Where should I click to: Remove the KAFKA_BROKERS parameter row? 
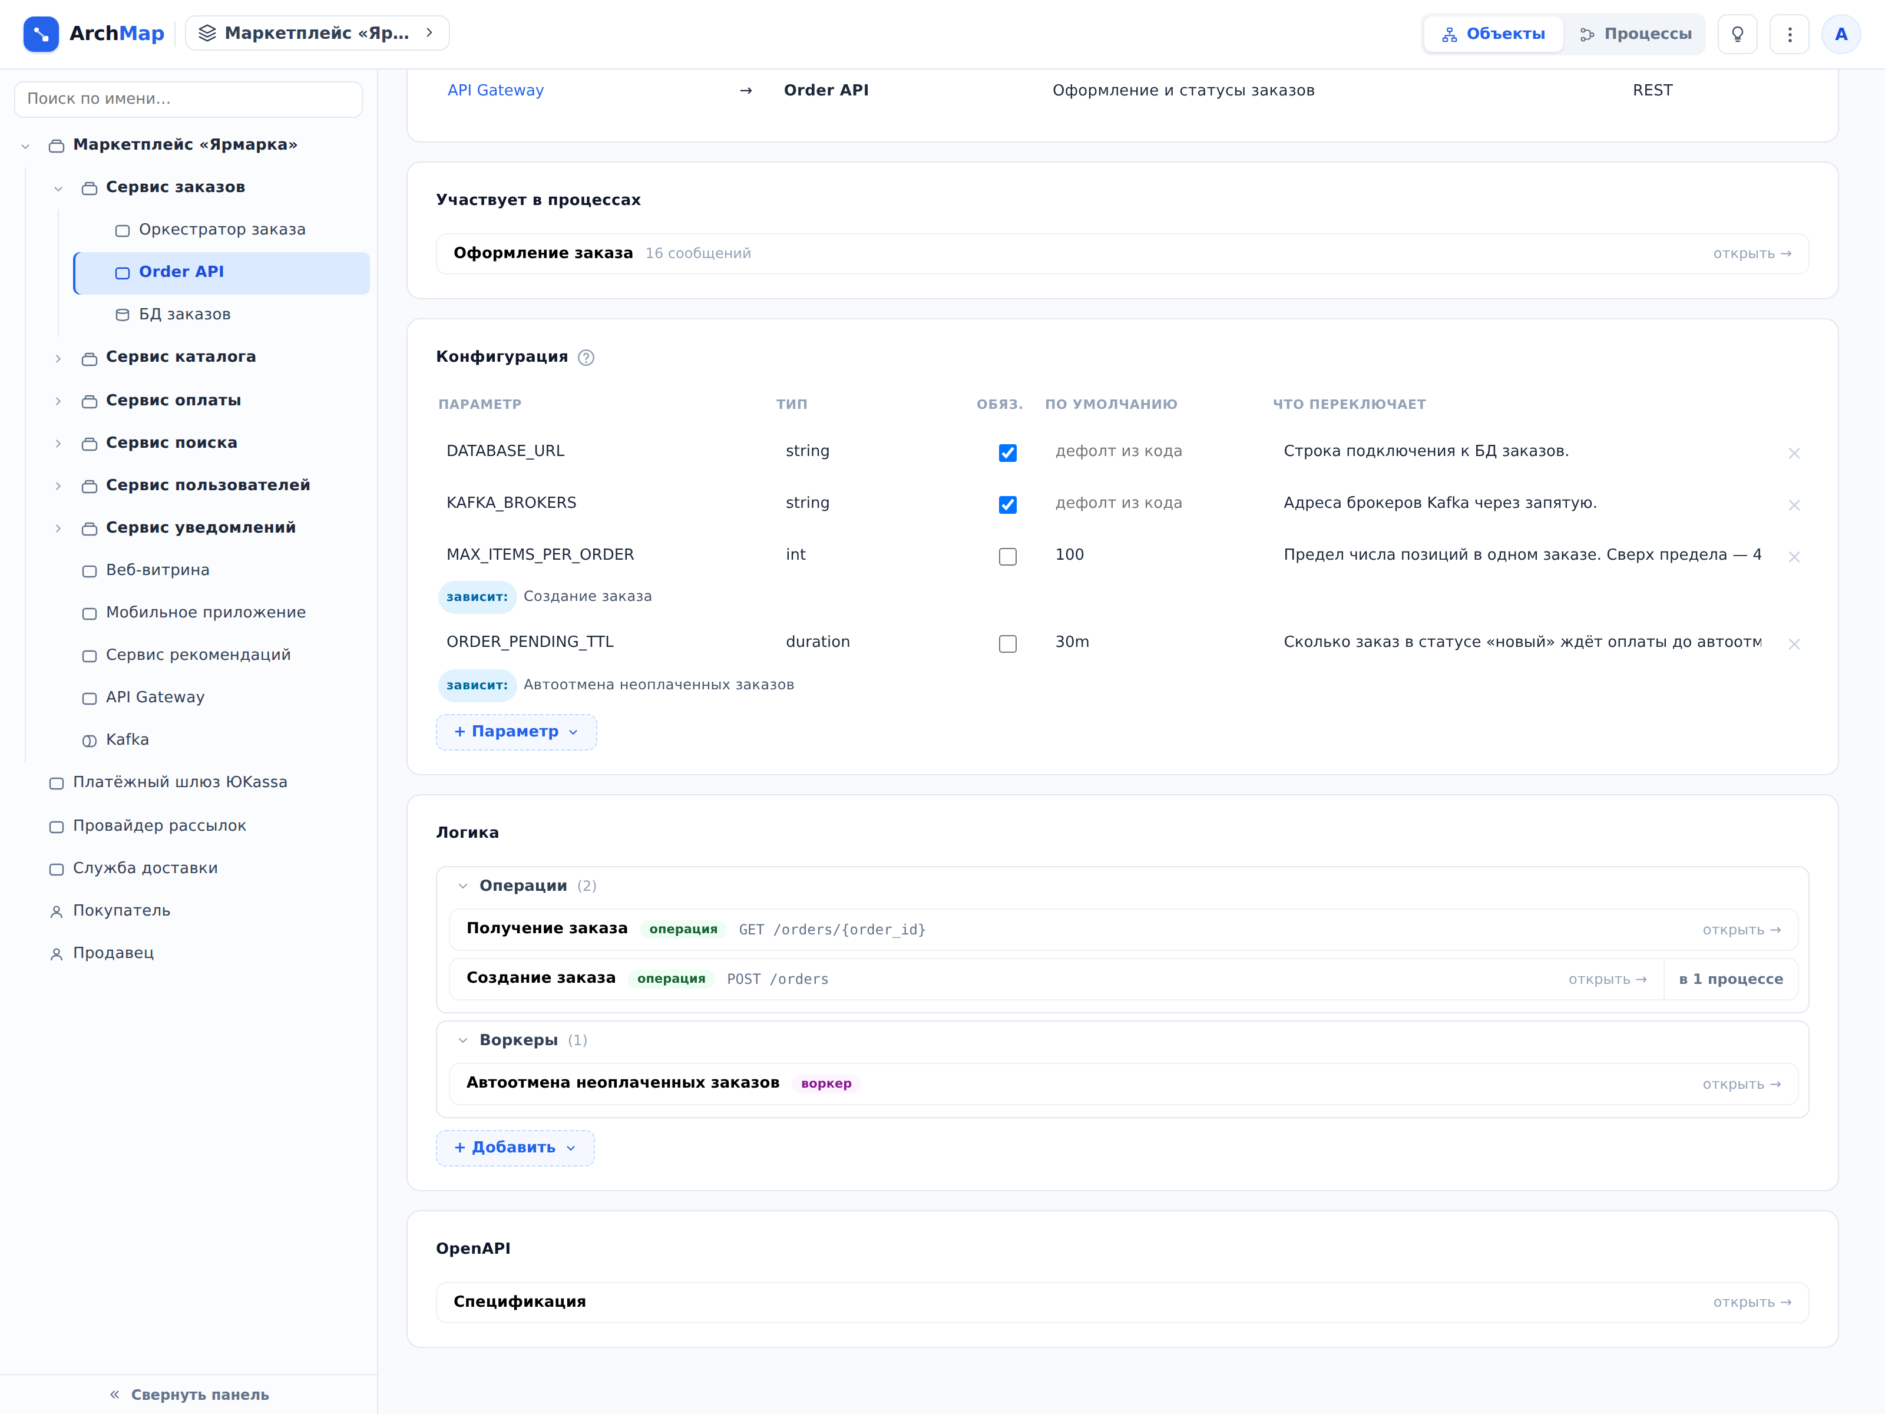1794,506
